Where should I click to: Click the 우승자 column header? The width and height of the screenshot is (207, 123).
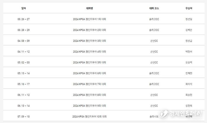coord(189,8)
